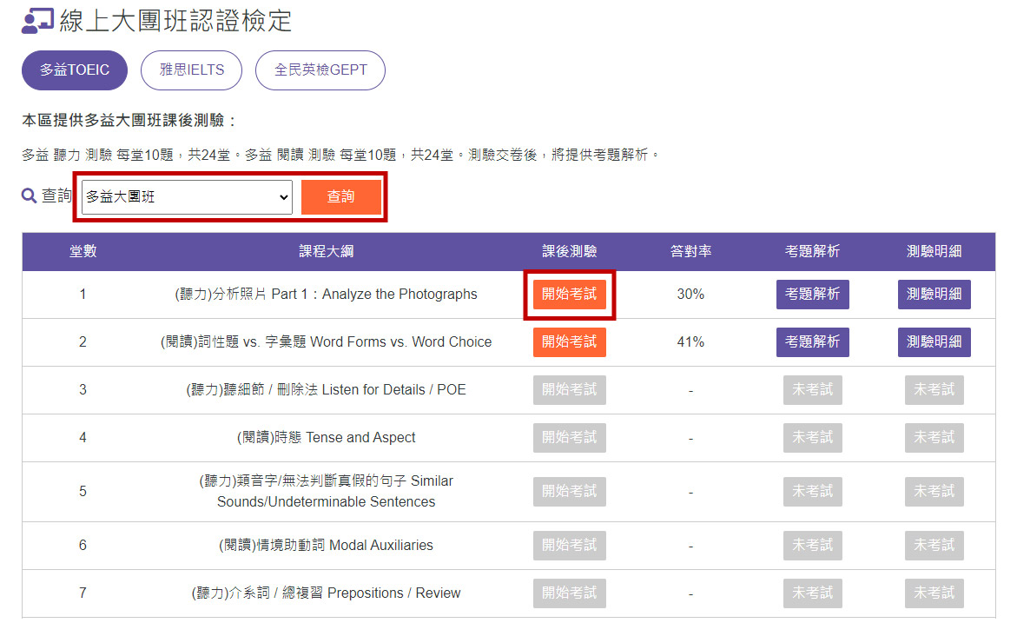Select Tense and Aspect course title
Screen dimensions: 1017x623
click(327, 438)
